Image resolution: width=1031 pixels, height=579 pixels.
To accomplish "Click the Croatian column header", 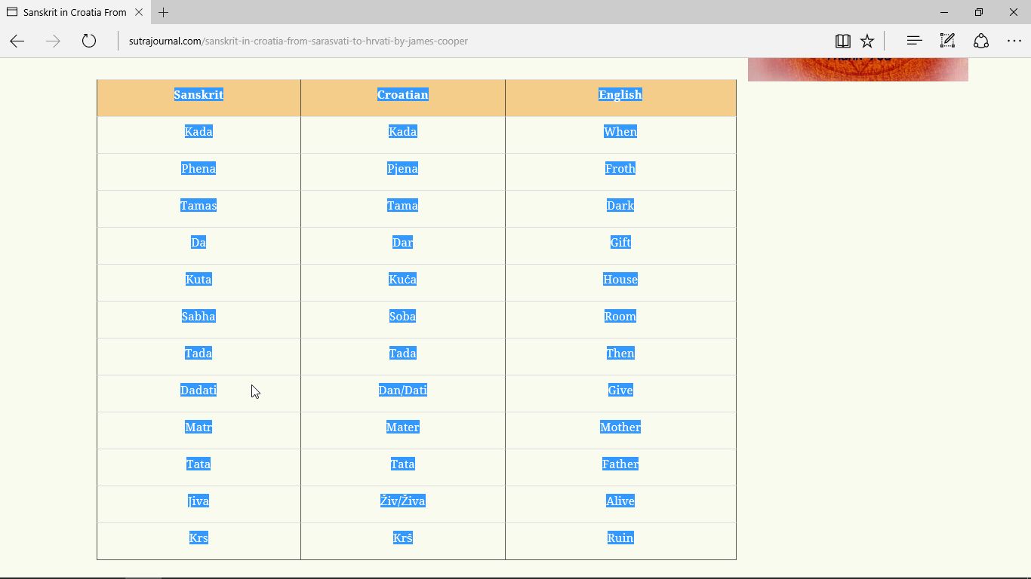I will click(x=403, y=94).
